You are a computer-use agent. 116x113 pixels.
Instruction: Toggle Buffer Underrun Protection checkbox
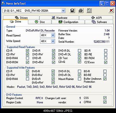tap(105, 79)
